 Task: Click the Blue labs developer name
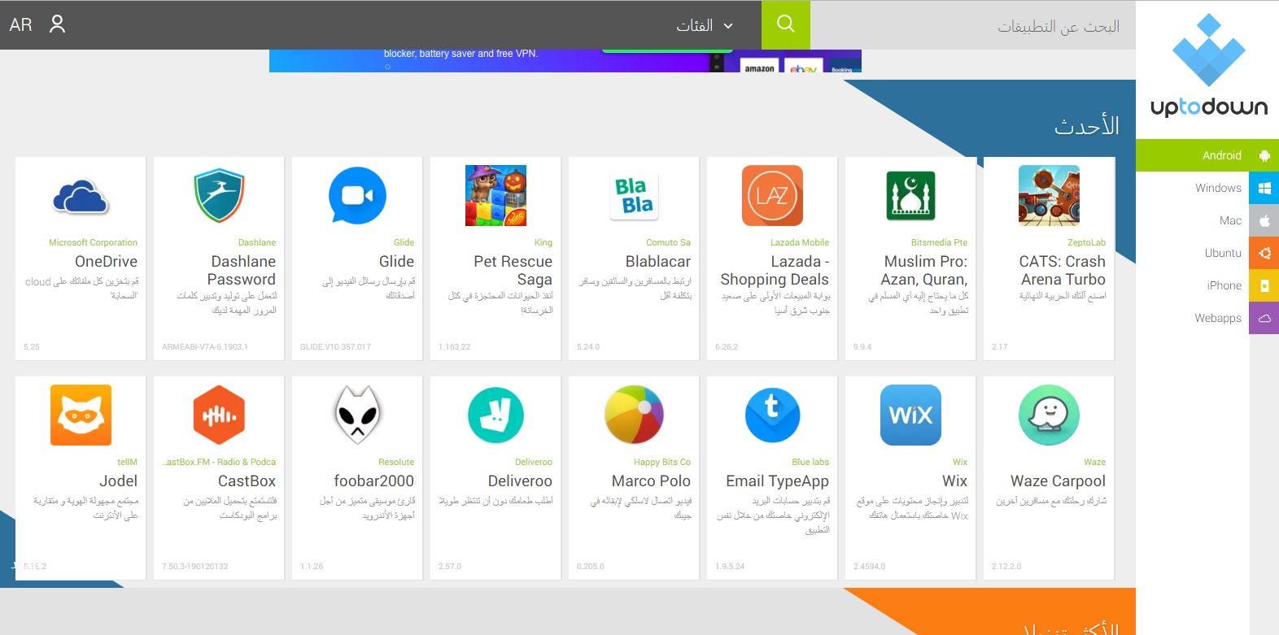tap(810, 462)
